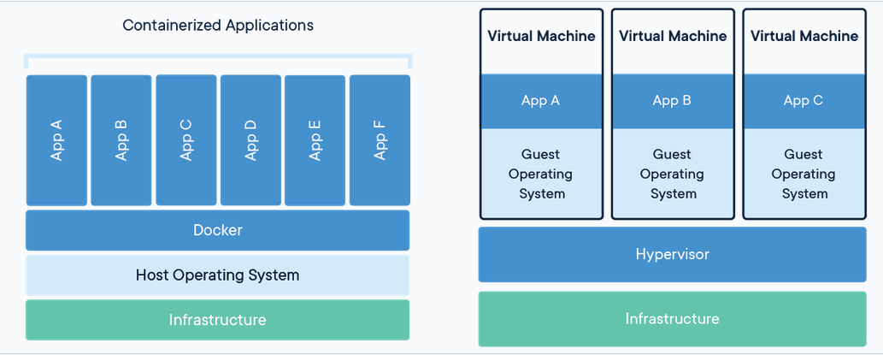Click App A inside the virtual machine
This screenshot has height=355, width=883.
[x=541, y=101]
